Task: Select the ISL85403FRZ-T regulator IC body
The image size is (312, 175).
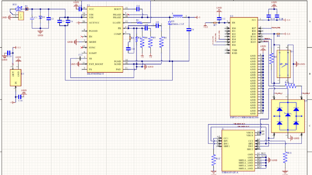Action: pos(105,40)
